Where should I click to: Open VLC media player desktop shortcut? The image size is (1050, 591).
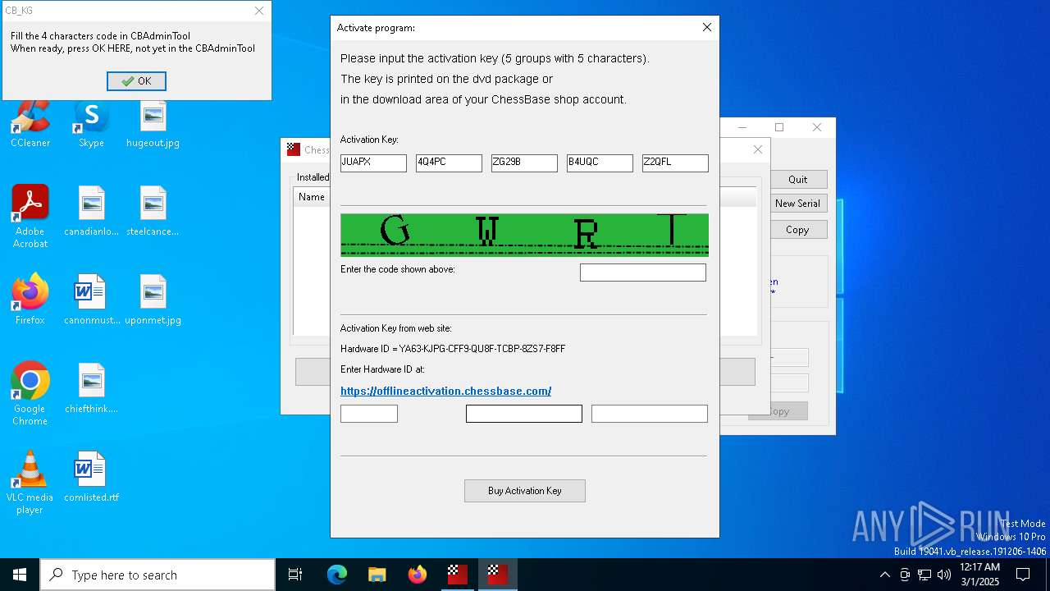tap(30, 483)
